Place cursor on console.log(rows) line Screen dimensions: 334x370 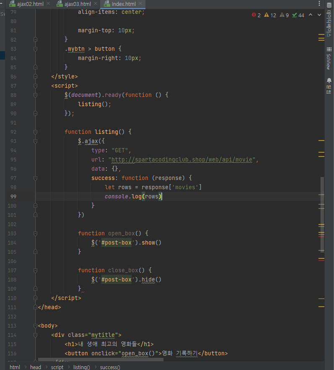(133, 197)
